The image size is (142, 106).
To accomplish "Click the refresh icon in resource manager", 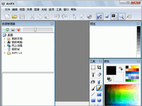I will (7, 30).
